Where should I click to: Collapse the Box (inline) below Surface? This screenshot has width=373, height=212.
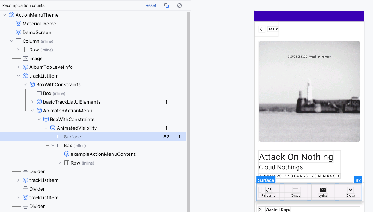[53, 145]
